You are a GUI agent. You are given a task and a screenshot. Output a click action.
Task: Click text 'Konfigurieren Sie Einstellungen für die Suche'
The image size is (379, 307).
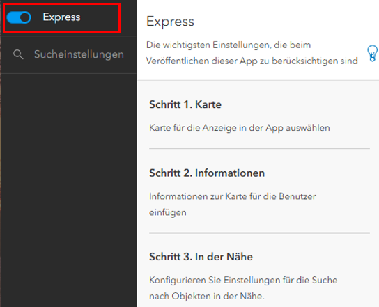(243, 280)
